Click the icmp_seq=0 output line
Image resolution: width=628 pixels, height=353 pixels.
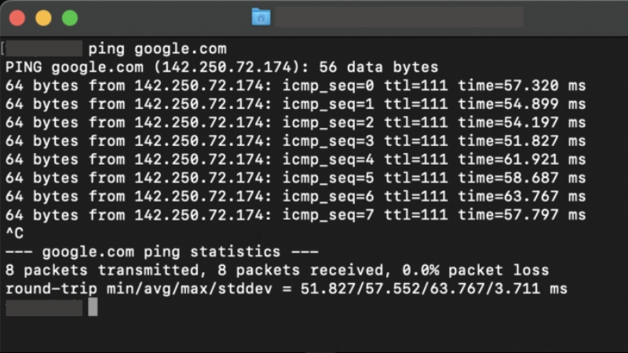296,86
